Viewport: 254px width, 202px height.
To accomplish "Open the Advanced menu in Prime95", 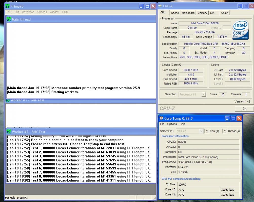I will 28,12.
